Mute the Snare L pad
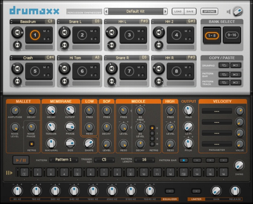Image resolution: width=253 pixels, height=204 pixels. [x=95, y=31]
